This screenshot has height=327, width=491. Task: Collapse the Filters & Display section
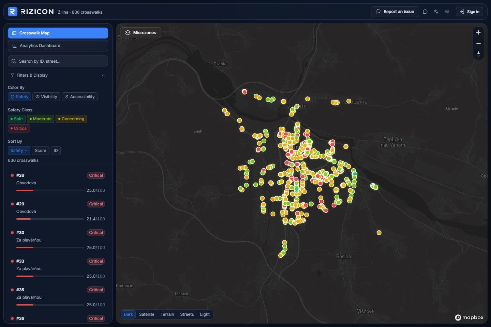[103, 75]
